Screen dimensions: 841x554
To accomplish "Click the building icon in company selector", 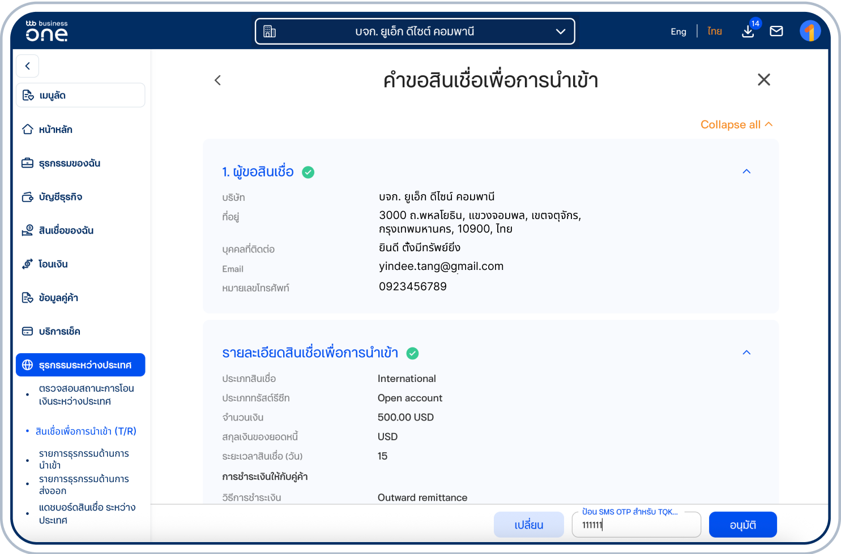I will (270, 32).
